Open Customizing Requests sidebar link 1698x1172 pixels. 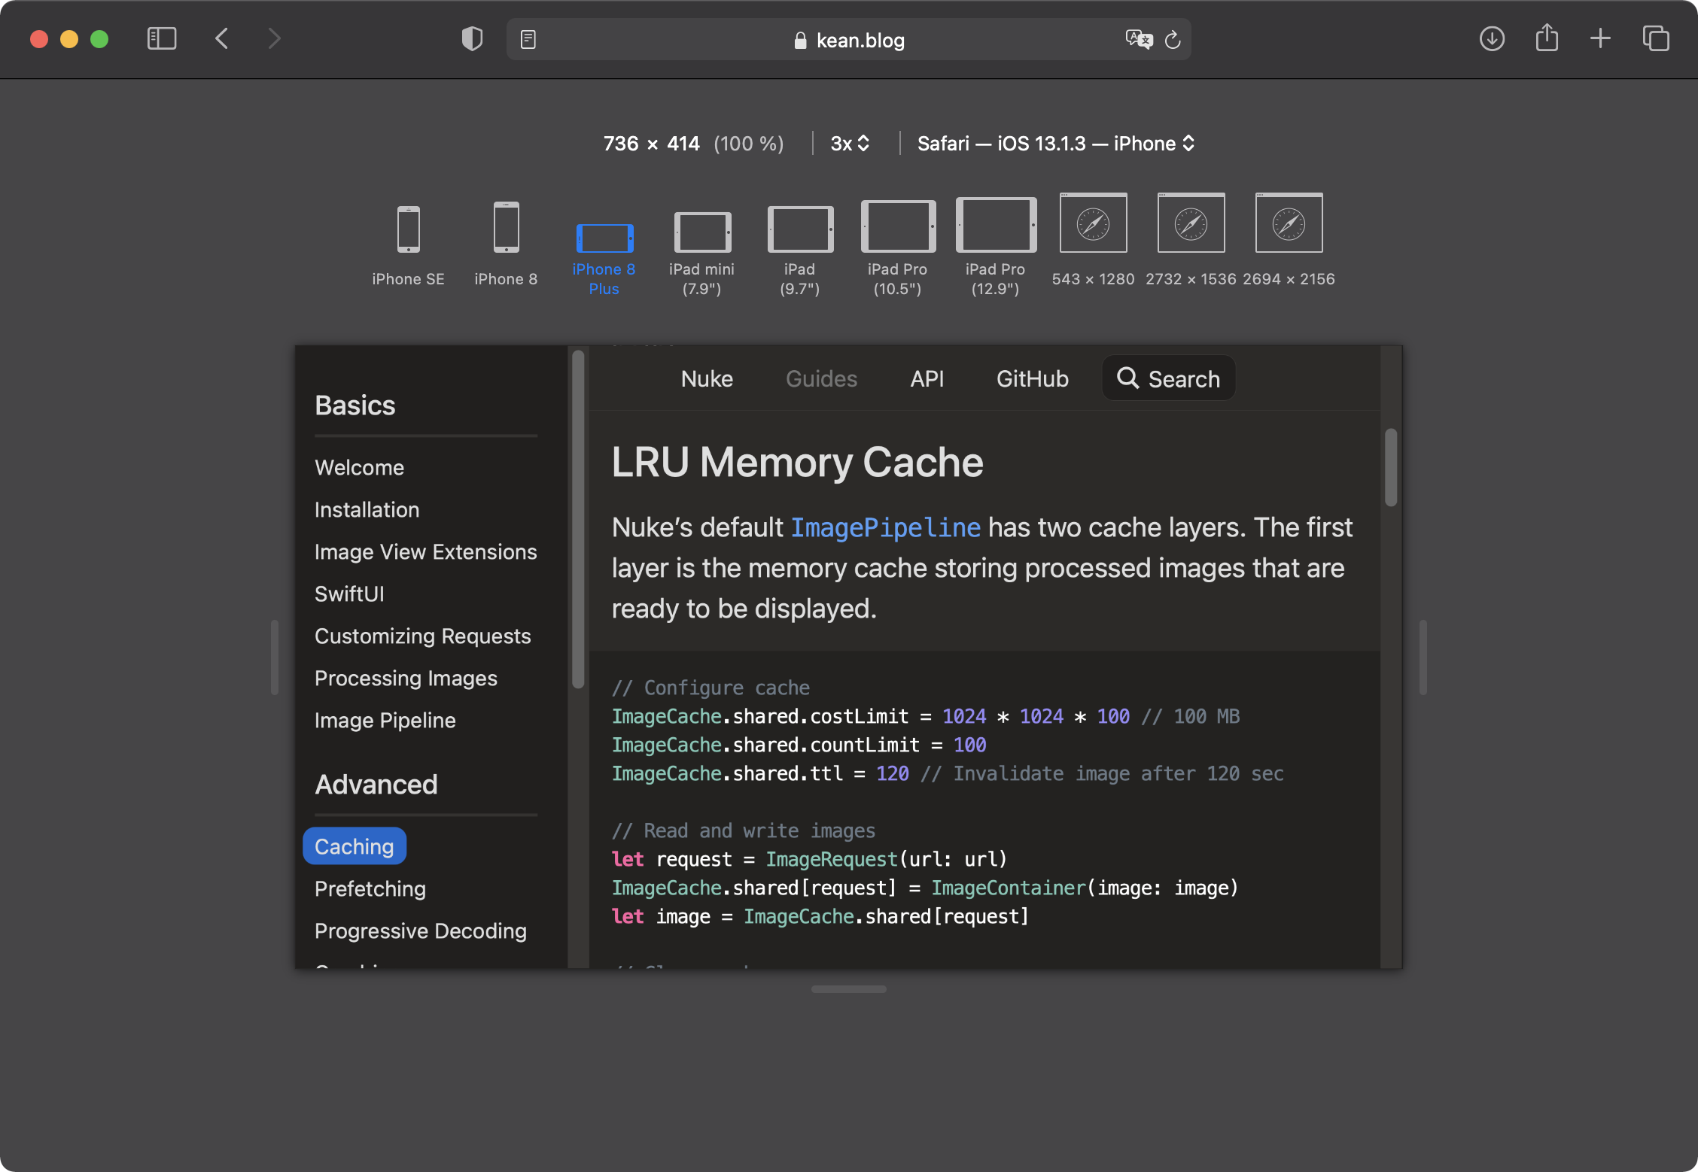click(x=422, y=636)
